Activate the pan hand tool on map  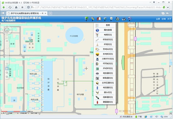7,69
